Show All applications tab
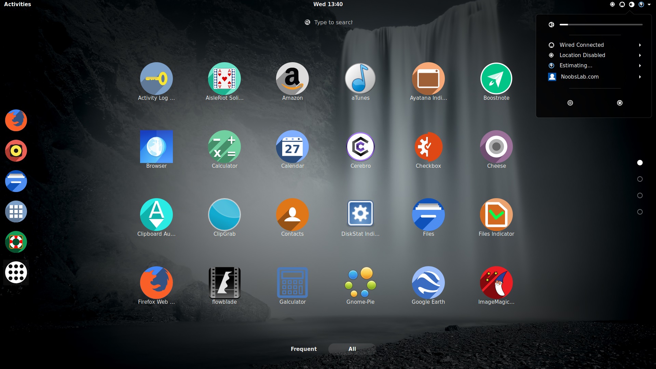Image resolution: width=656 pixels, height=369 pixels. point(352,349)
